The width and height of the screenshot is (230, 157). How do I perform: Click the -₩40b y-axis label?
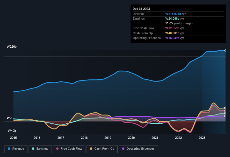tap(11, 131)
